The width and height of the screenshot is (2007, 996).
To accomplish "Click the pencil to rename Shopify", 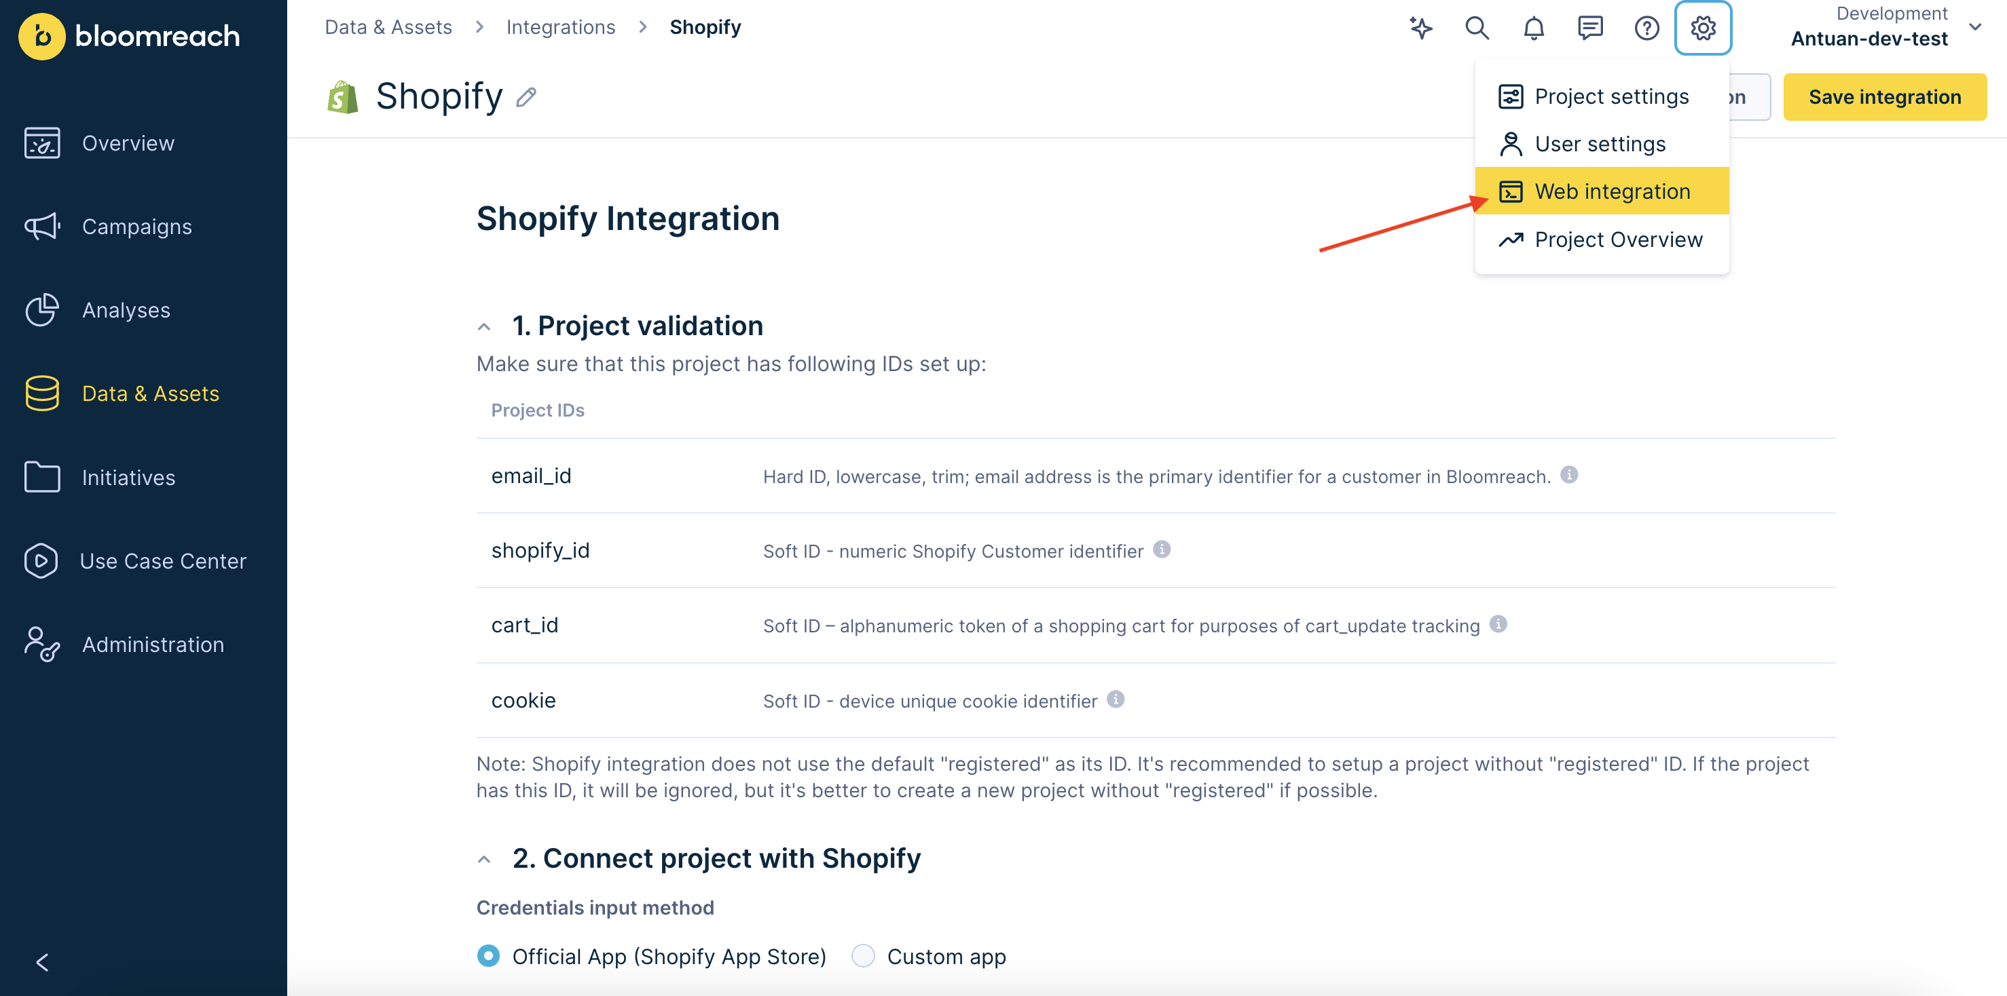I will 527,96.
